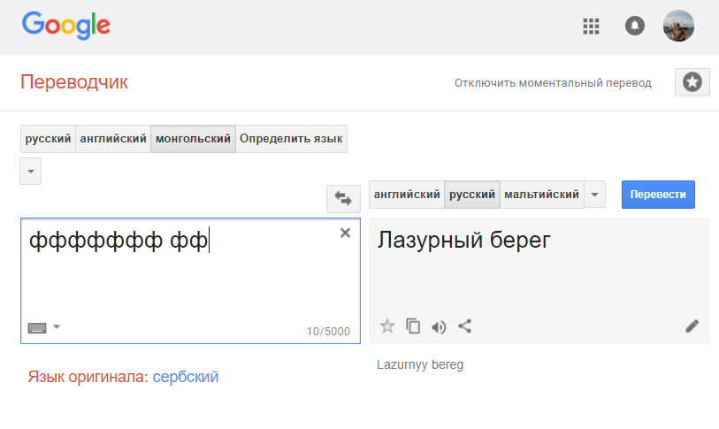Expand more target languages dropdown
This screenshot has height=429, width=719.
(594, 195)
